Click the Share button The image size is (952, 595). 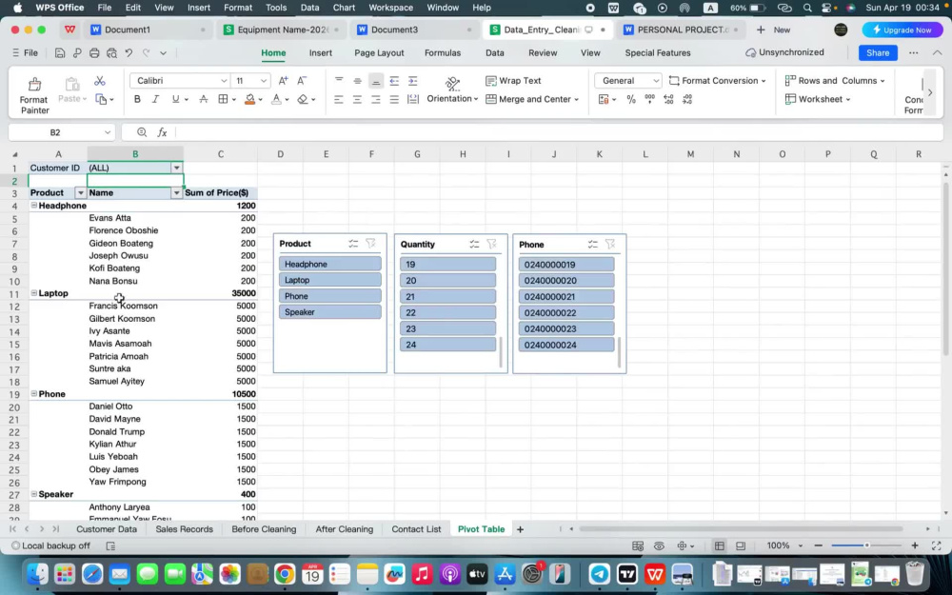(x=878, y=52)
